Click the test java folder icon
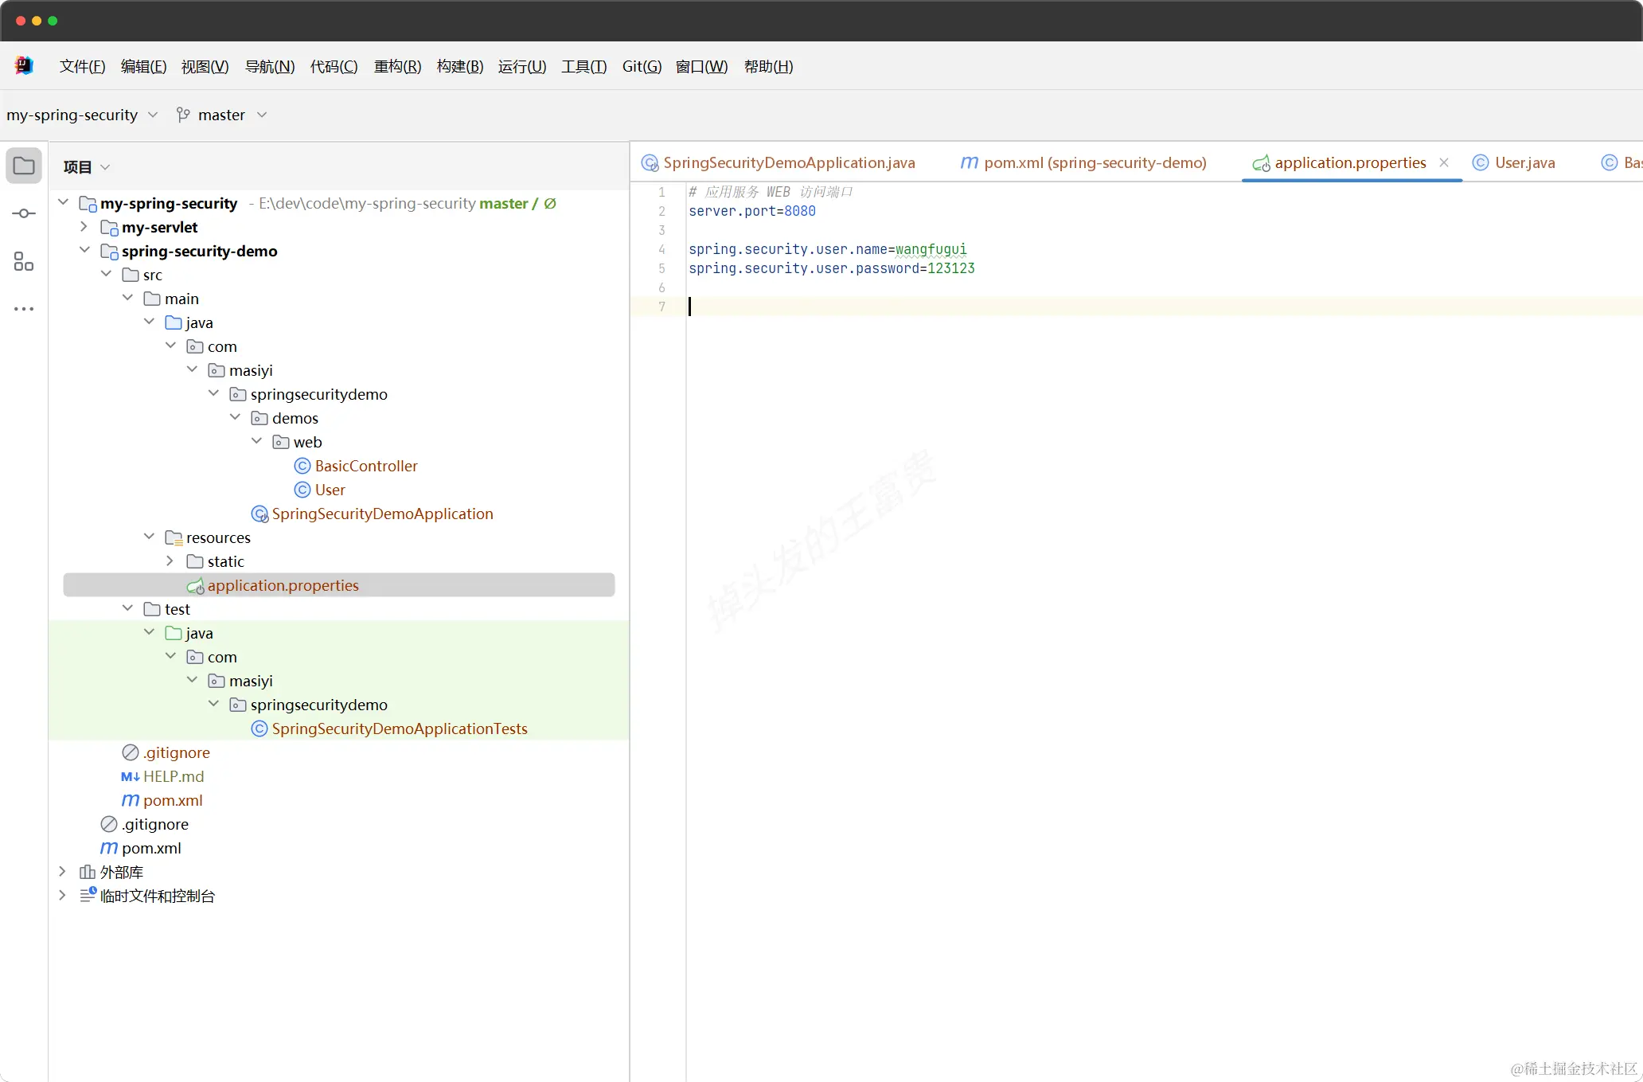Viewport: 1643px width, 1082px height. (174, 633)
